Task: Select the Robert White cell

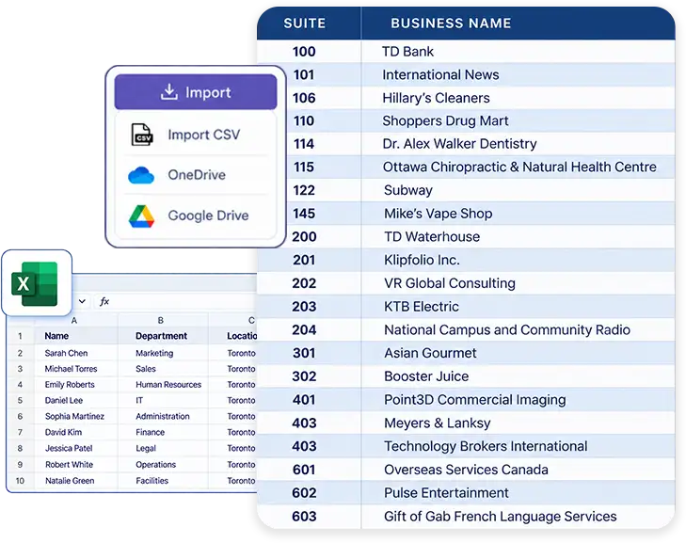Action: (x=75, y=465)
